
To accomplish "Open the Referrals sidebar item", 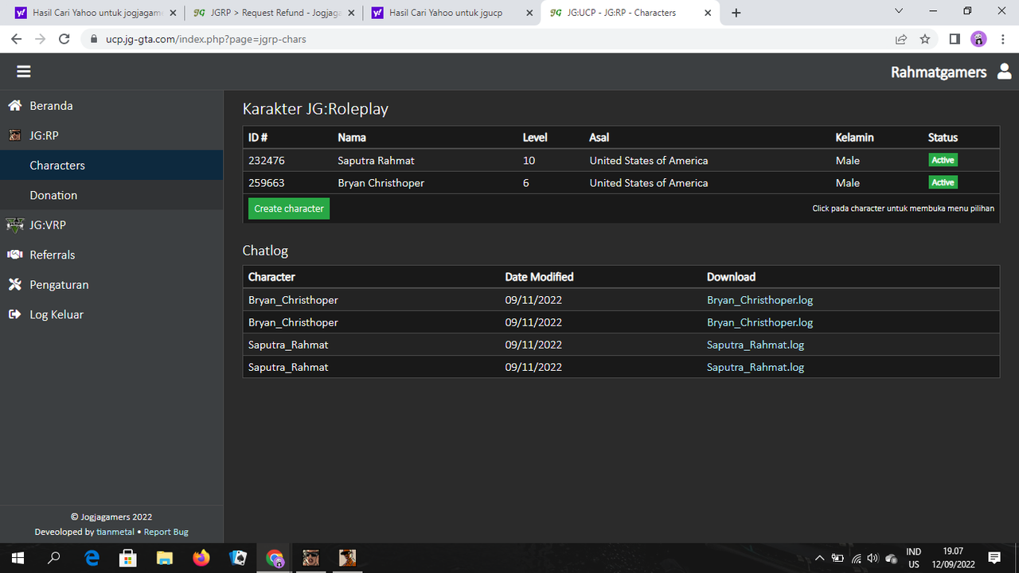I will (111, 255).
